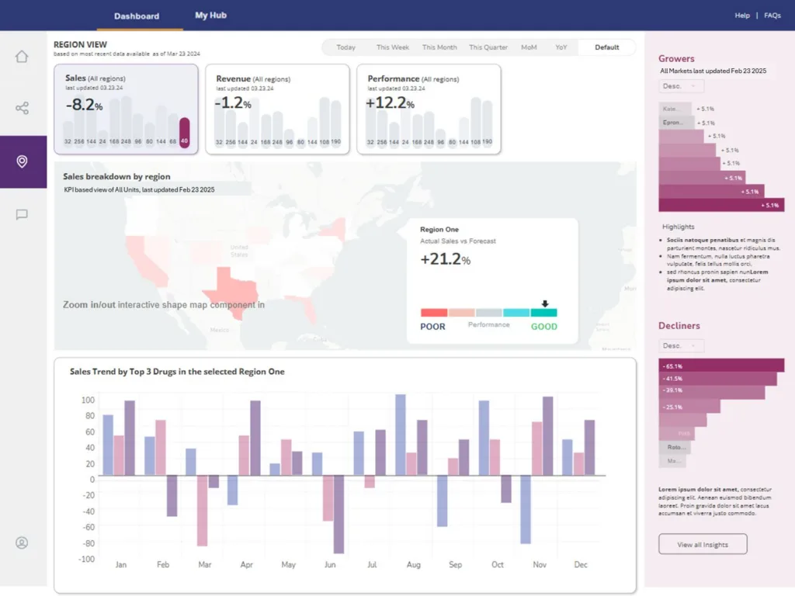Click the darkest bottom Growers bar

tap(721, 205)
